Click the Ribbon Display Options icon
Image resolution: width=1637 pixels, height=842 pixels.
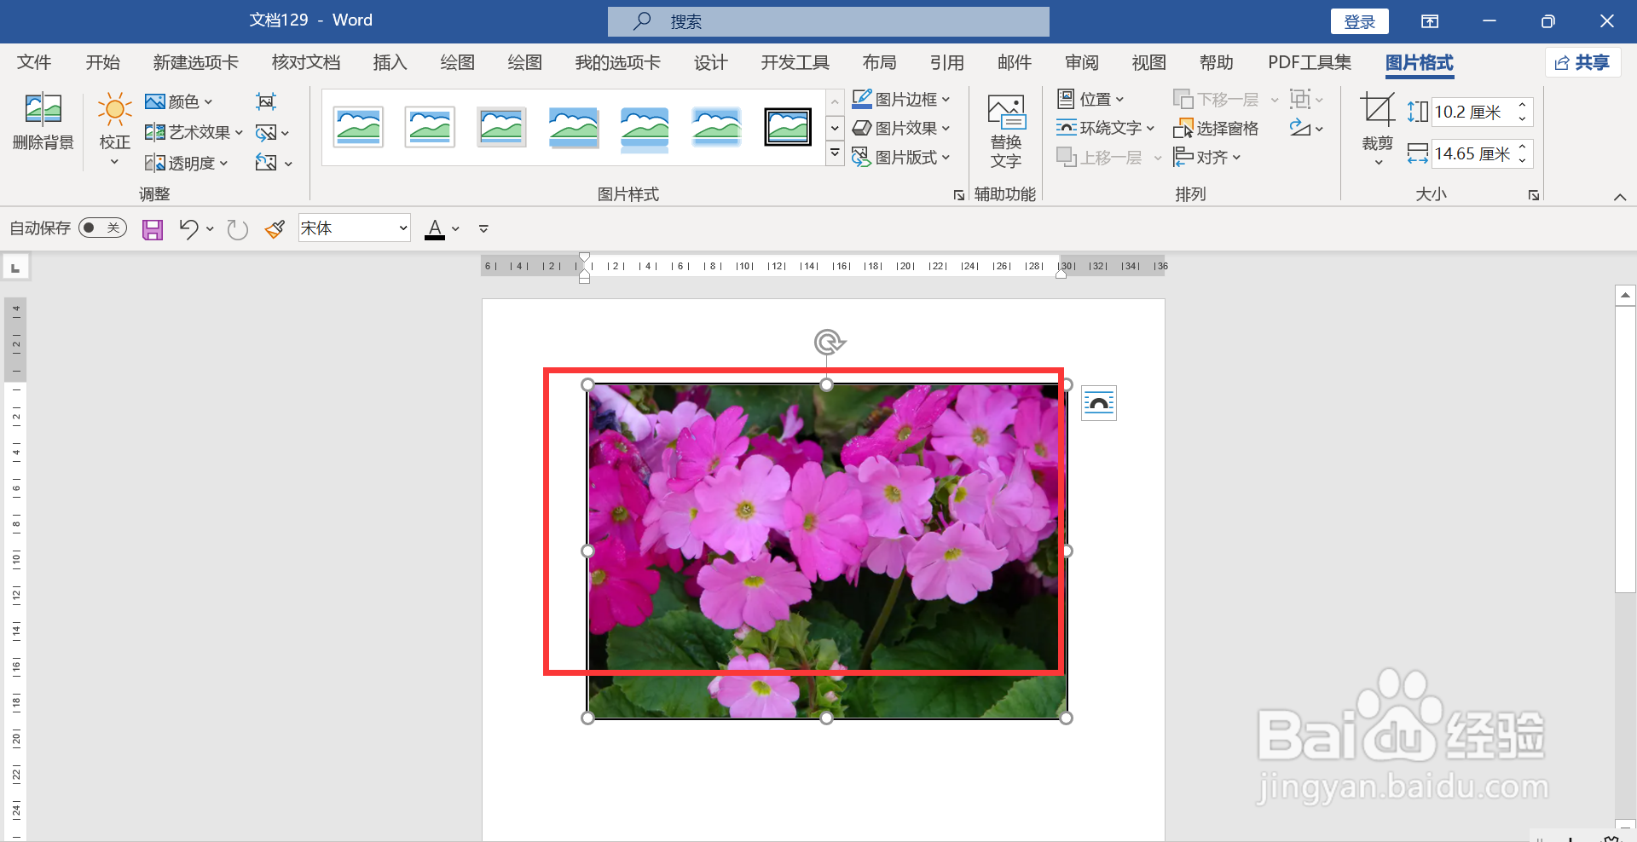pos(1430,21)
